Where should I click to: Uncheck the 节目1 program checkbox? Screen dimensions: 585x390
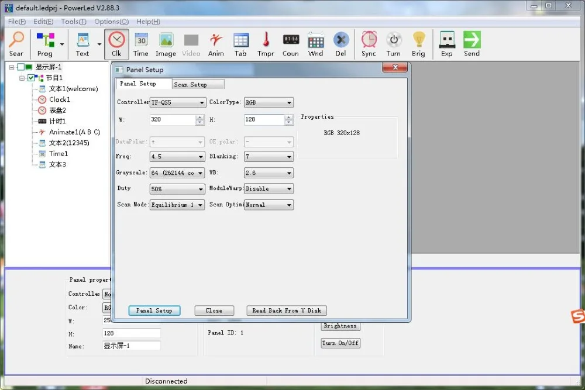[x=31, y=78]
